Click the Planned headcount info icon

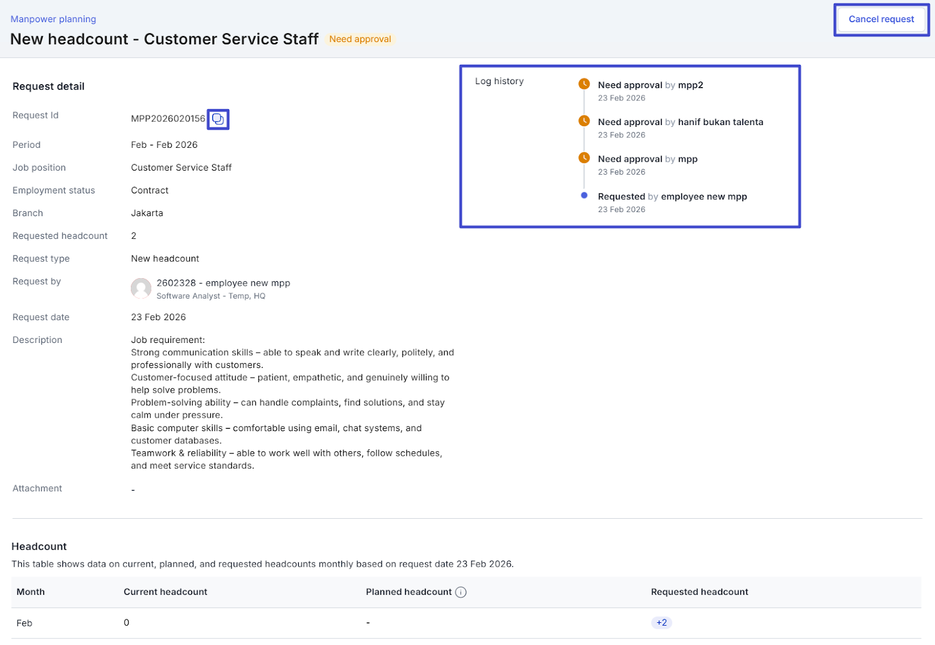(x=460, y=592)
